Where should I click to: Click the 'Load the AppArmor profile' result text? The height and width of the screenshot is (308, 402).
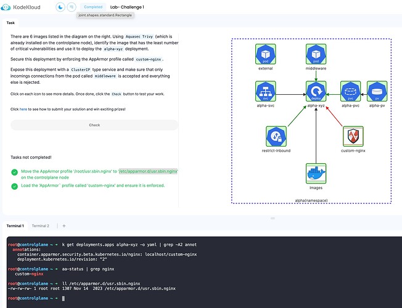pyautogui.click(x=93, y=185)
